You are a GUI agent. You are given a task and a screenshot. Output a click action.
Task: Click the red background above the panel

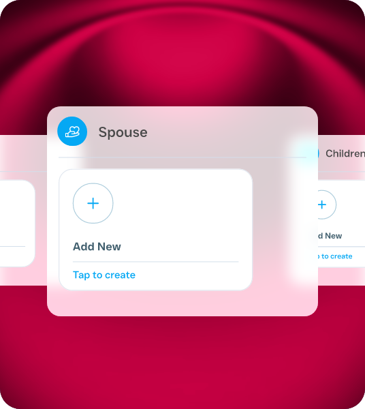click(x=182, y=52)
